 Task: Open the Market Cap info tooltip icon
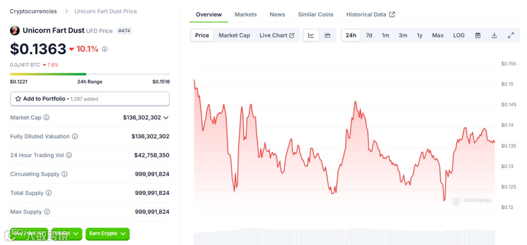(x=46, y=117)
